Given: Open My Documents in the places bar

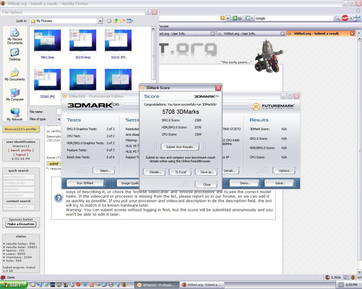Looking at the screenshot, I should 15,75.
